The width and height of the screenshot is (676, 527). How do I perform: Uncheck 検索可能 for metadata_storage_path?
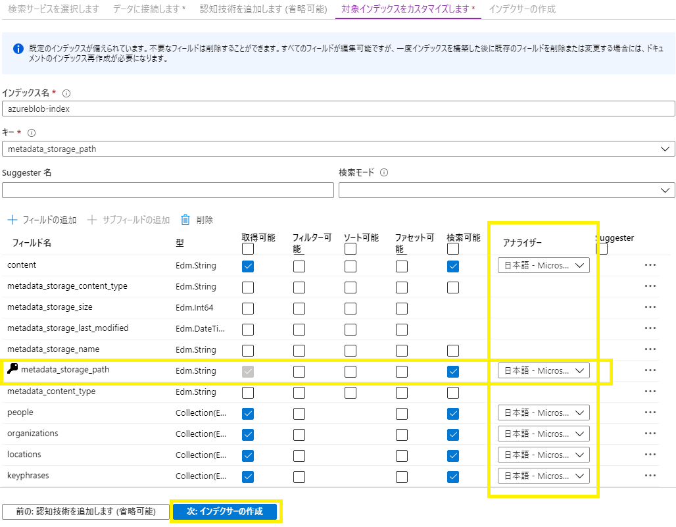[x=453, y=371]
